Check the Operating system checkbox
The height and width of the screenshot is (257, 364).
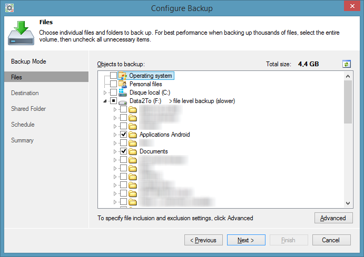pyautogui.click(x=113, y=76)
